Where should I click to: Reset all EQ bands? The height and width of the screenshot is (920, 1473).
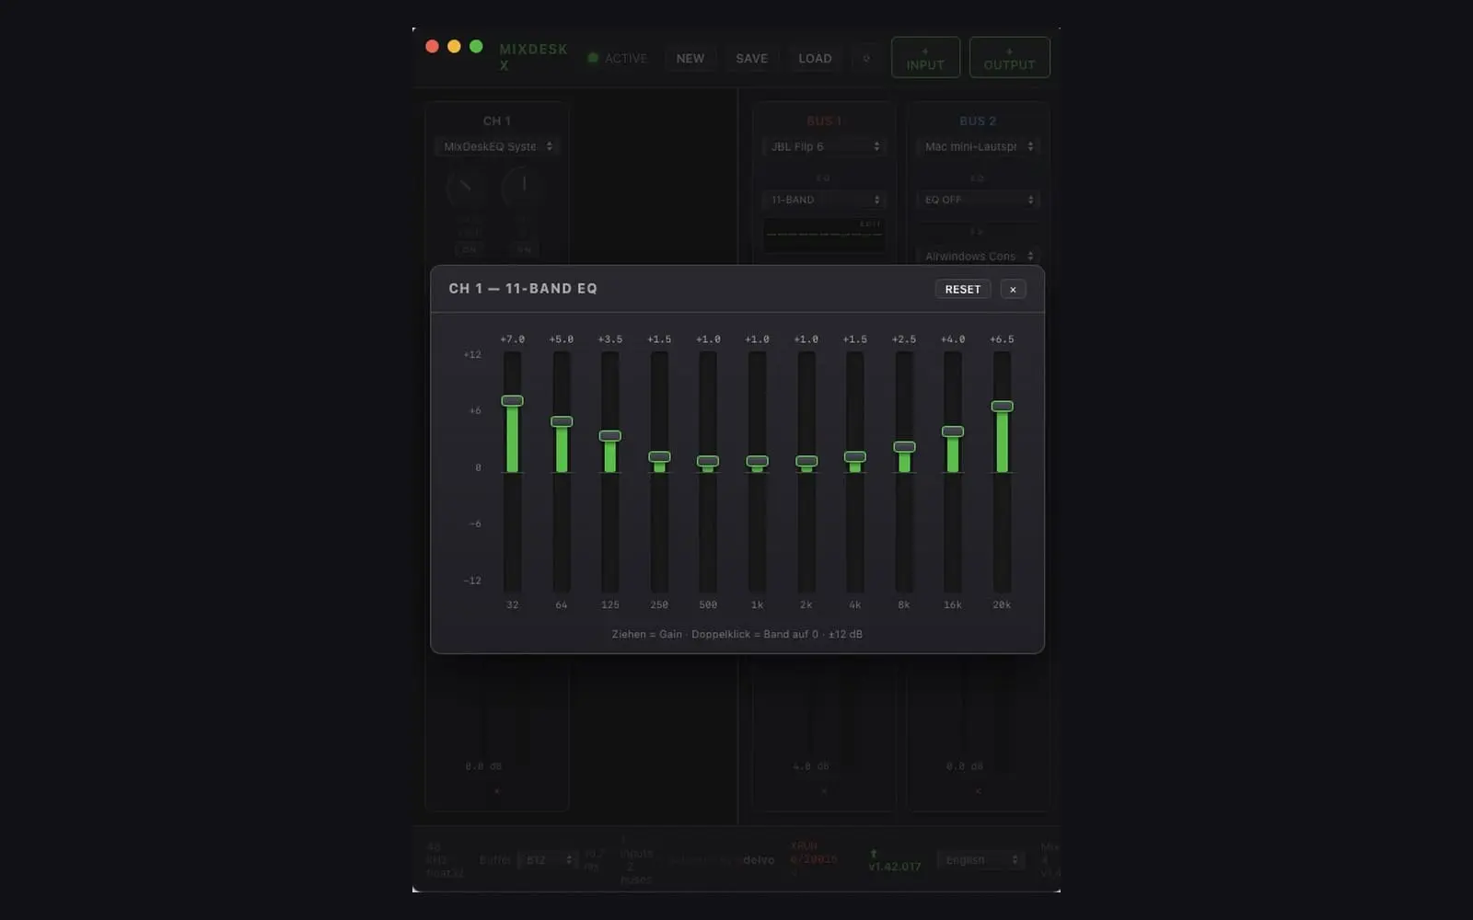click(x=963, y=289)
